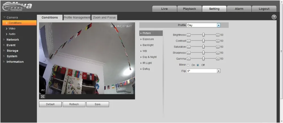Set Mirror to On
The height and width of the screenshot is (123, 283).
tap(188, 65)
